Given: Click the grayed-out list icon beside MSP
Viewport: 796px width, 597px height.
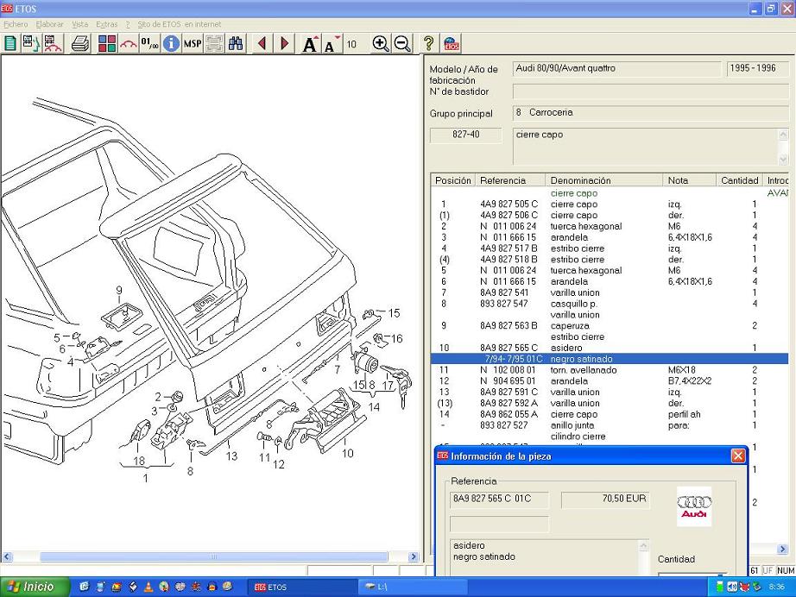Looking at the screenshot, I should pos(214,44).
